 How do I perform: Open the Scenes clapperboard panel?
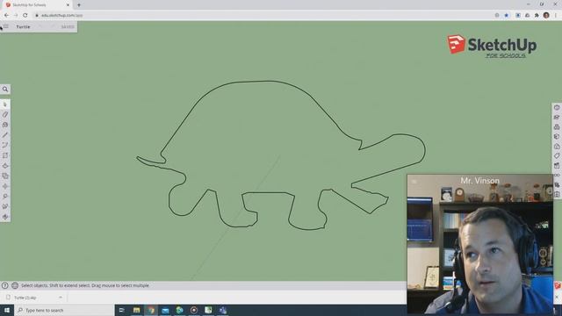[557, 166]
